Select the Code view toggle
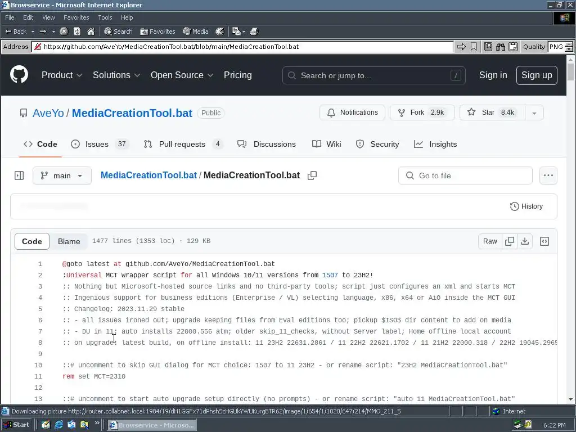 32,241
